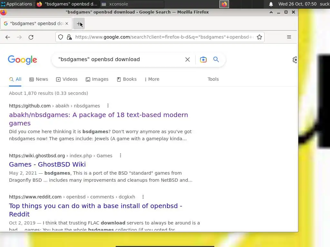330x247 pixels.
Task: Bookmark this page with the star icon
Action: click(x=259, y=37)
